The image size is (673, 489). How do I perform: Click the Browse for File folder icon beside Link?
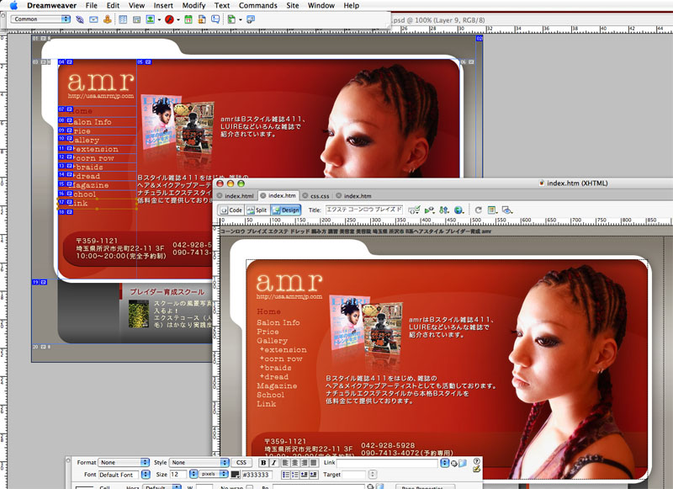(463, 463)
